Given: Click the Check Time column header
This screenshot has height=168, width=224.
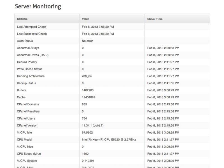Looking at the screenshot, I should pos(155,19).
